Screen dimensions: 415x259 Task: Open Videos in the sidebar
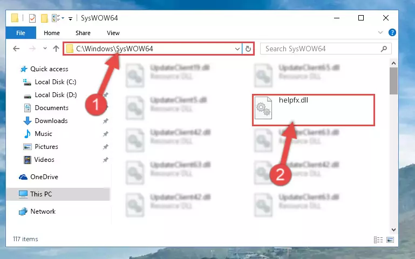coord(44,160)
